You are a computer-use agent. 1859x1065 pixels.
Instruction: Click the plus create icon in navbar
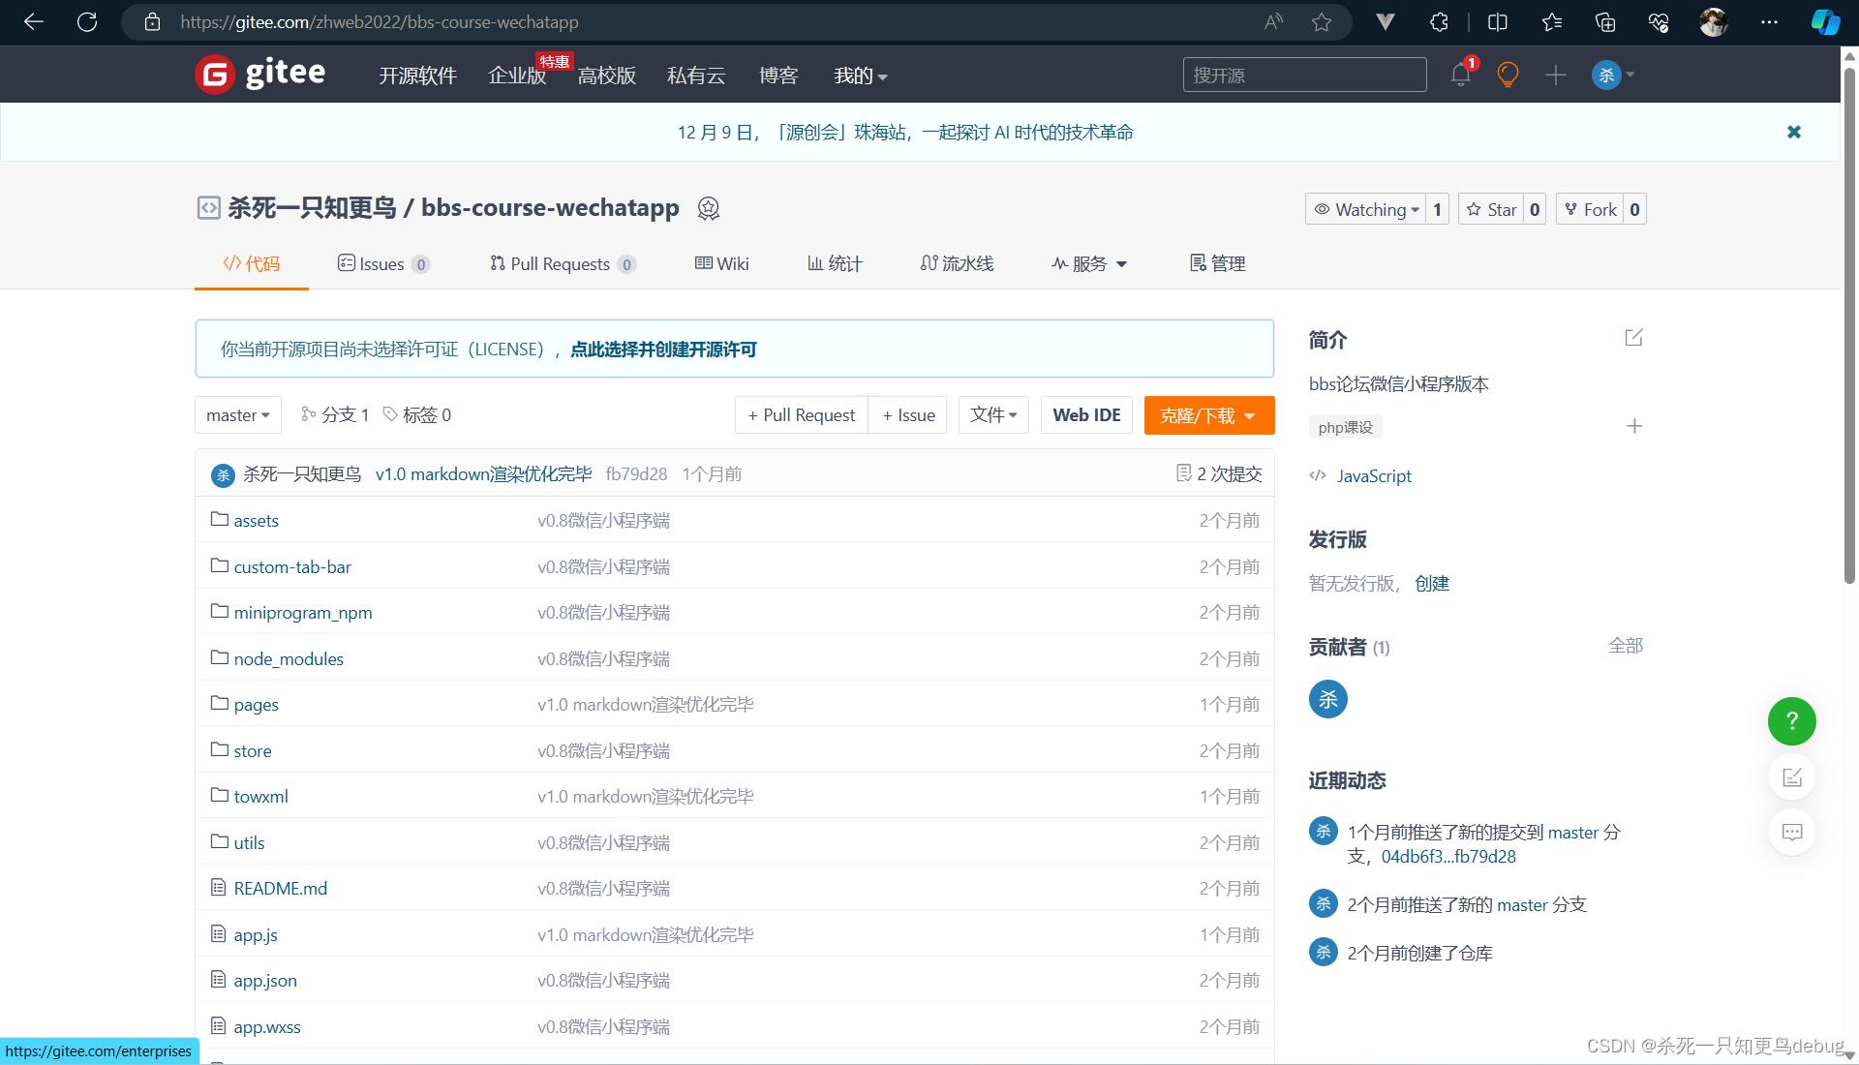coord(1556,75)
